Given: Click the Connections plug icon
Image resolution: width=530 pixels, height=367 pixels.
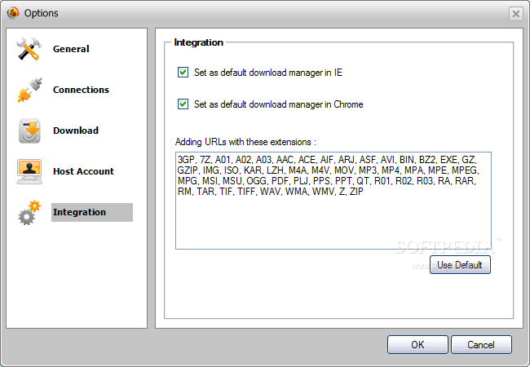Looking at the screenshot, I should point(29,90).
